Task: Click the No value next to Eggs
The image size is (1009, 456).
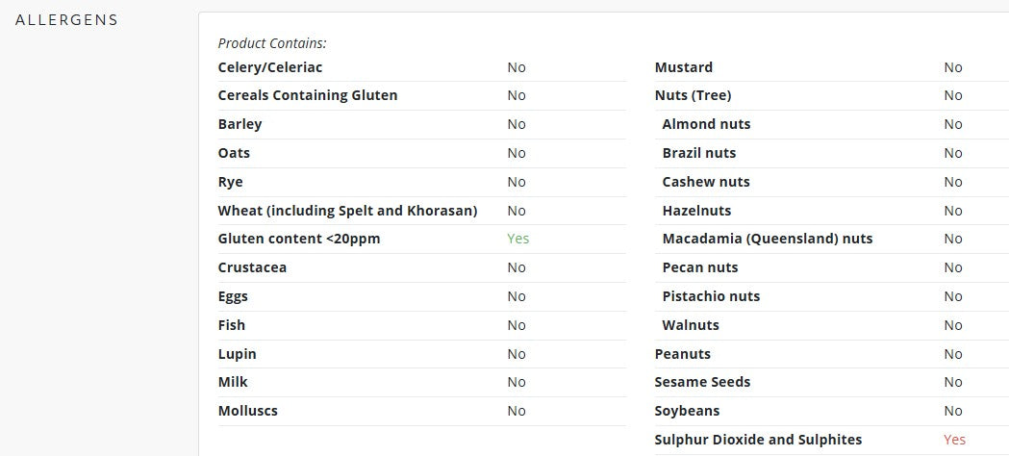Action: 517,296
